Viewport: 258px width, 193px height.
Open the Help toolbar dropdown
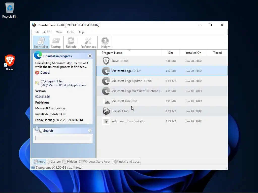[105, 42]
